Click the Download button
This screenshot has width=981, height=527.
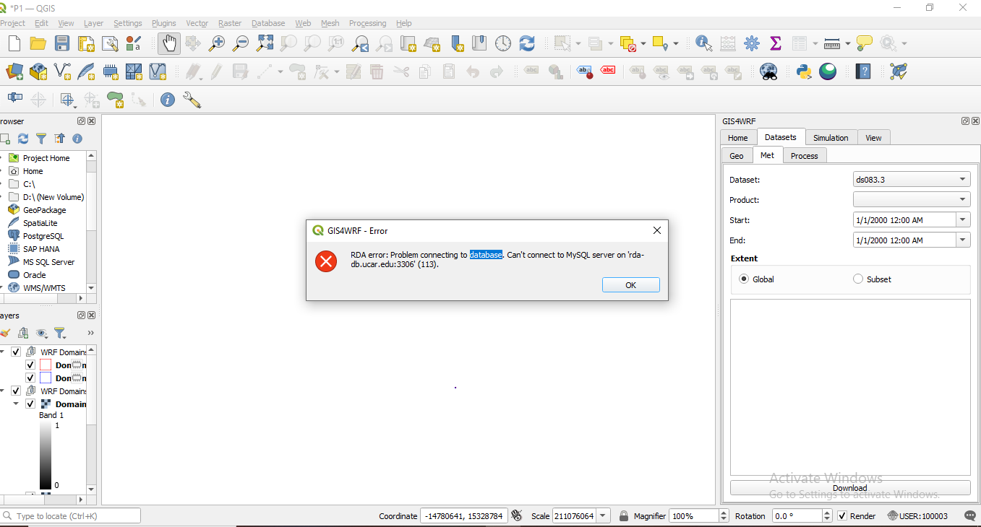click(x=850, y=488)
